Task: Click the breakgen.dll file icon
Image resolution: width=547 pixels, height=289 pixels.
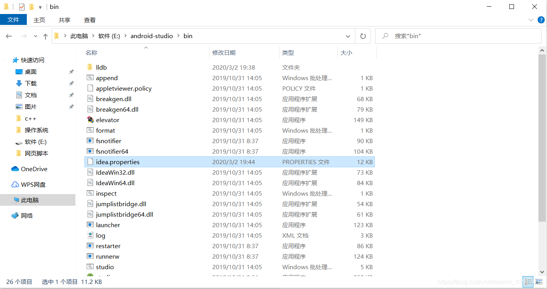Action: (x=90, y=99)
